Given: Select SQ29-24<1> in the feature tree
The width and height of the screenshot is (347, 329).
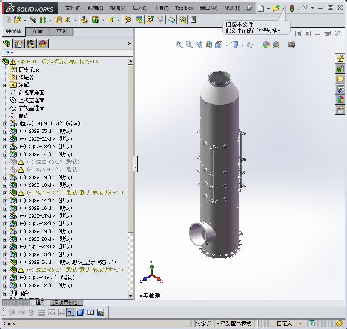Looking at the screenshot, I should 68,262.
